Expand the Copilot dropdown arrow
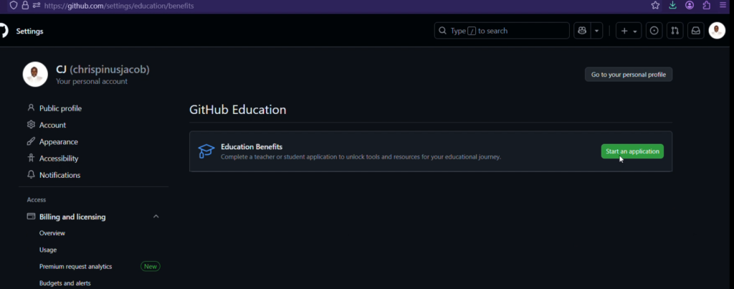The height and width of the screenshot is (289, 734). coord(596,31)
